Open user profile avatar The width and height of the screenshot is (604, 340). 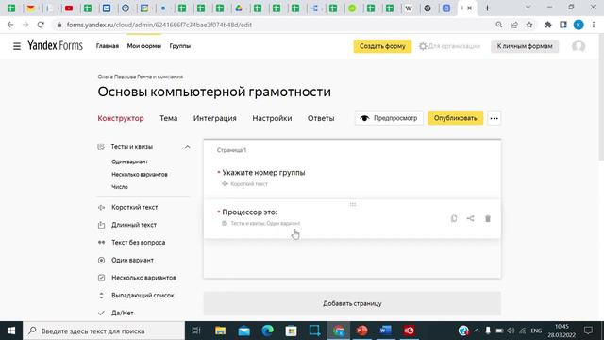(579, 46)
